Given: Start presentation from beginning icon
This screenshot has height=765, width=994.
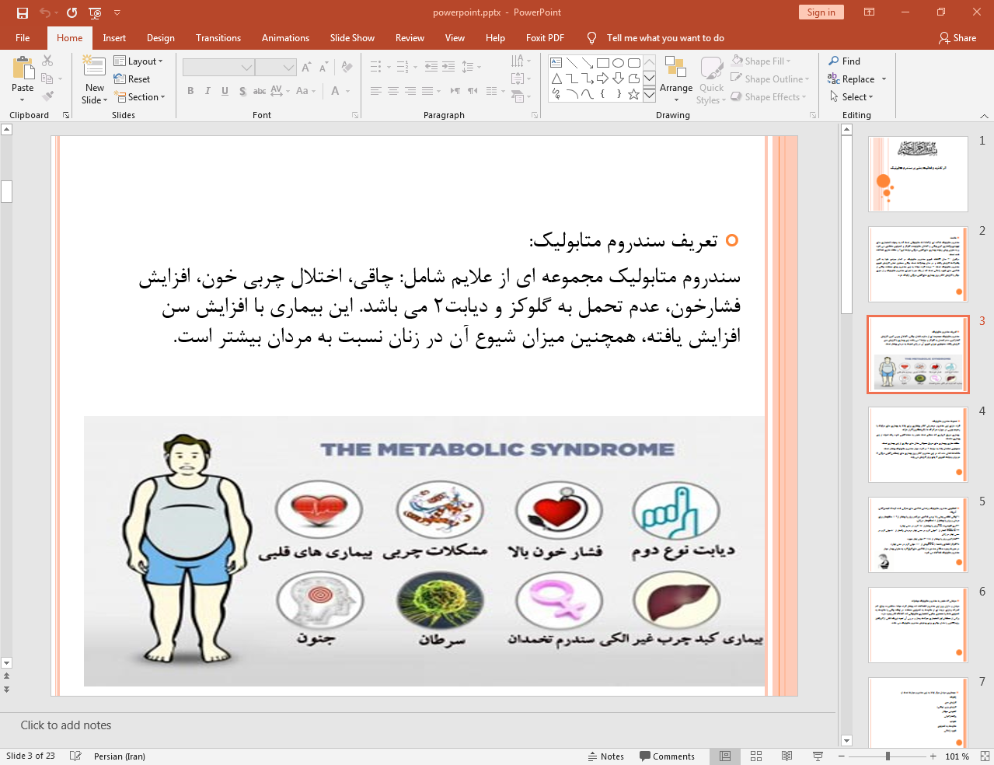Looking at the screenshot, I should pyautogui.click(x=95, y=12).
